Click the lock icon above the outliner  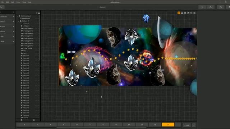pyautogui.click(x=39, y=13)
